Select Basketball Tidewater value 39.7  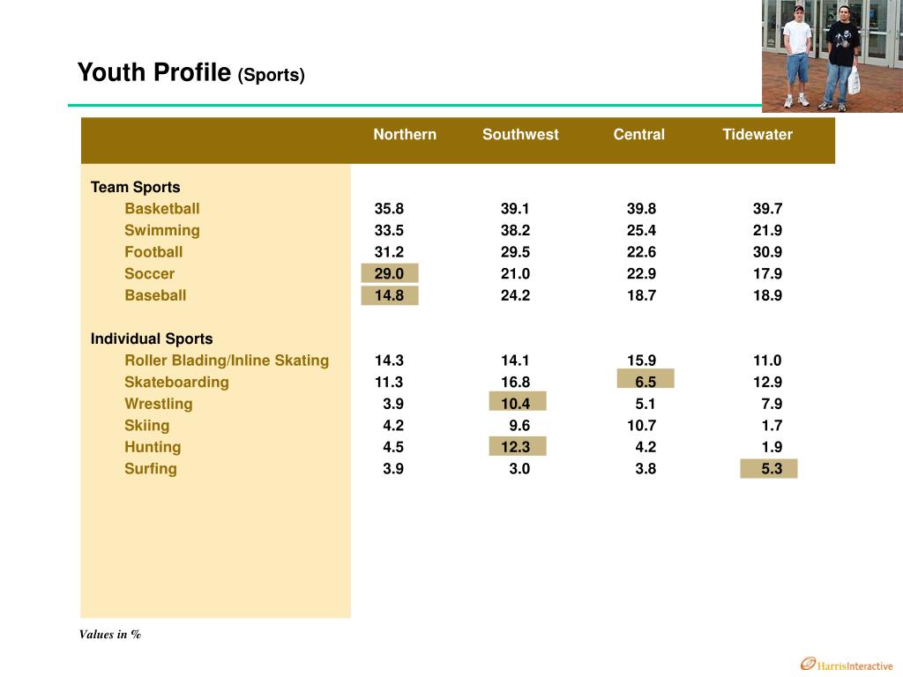tap(768, 208)
